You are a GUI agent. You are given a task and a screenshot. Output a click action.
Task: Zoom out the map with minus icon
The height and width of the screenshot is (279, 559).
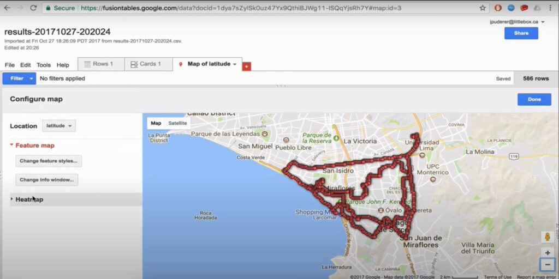548,265
